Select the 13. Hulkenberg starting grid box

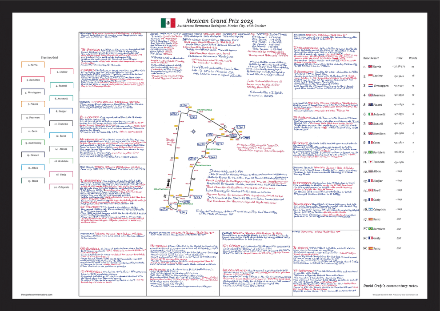coord(34,143)
